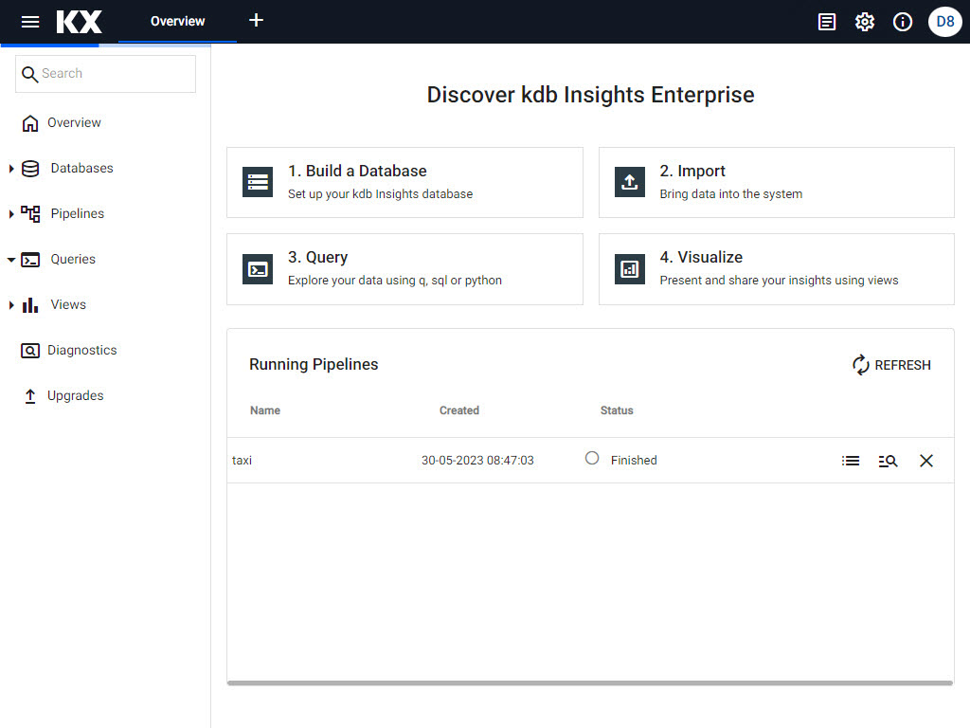Click the Overview home icon
The width and height of the screenshot is (970, 728).
(x=29, y=123)
